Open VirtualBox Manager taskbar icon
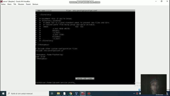Screen dimensions: 170x96 [76, 94]
